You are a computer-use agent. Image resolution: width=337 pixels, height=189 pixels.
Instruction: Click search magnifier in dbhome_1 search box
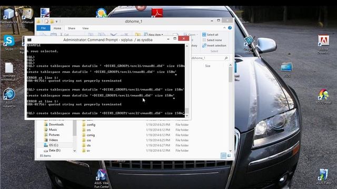tap(226, 58)
